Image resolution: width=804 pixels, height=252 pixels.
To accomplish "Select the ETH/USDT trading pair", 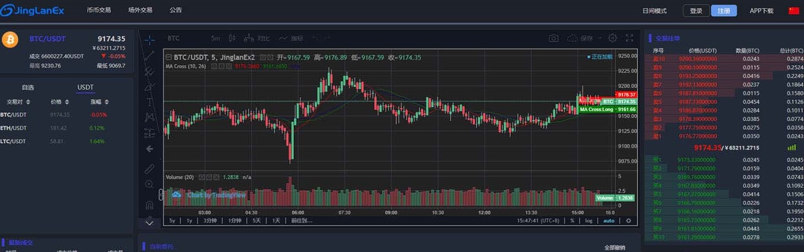I will coord(67,128).
